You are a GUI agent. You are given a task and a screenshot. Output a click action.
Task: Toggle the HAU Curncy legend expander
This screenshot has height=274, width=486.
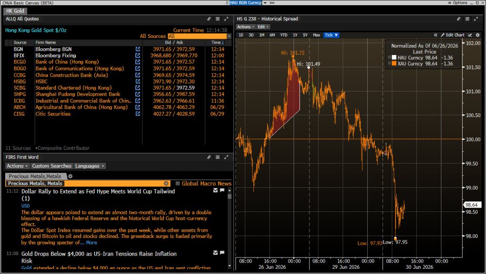pyautogui.click(x=389, y=57)
